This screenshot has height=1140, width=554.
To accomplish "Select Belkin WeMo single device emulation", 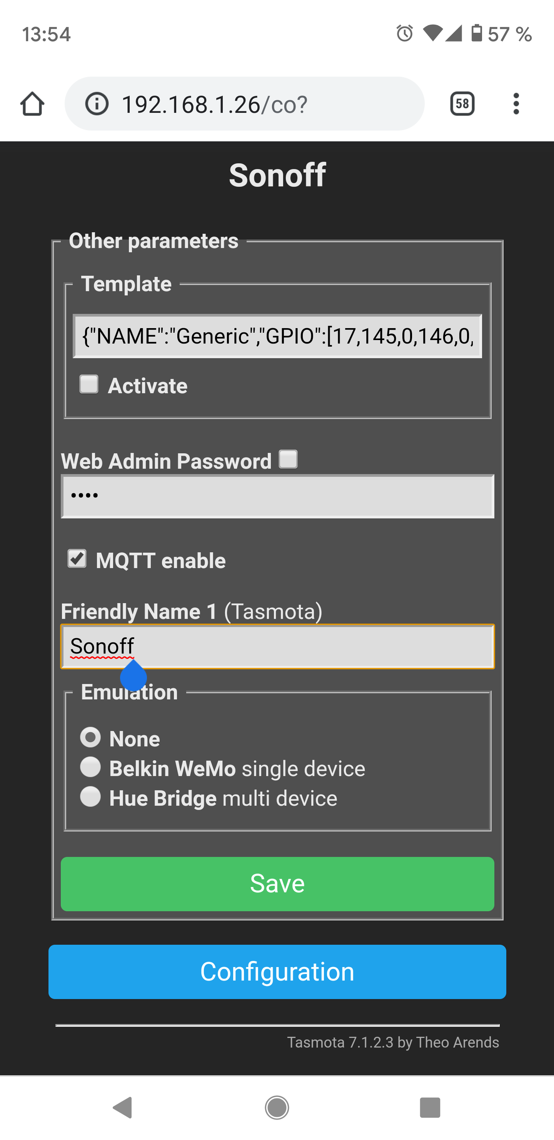I will click(x=91, y=767).
